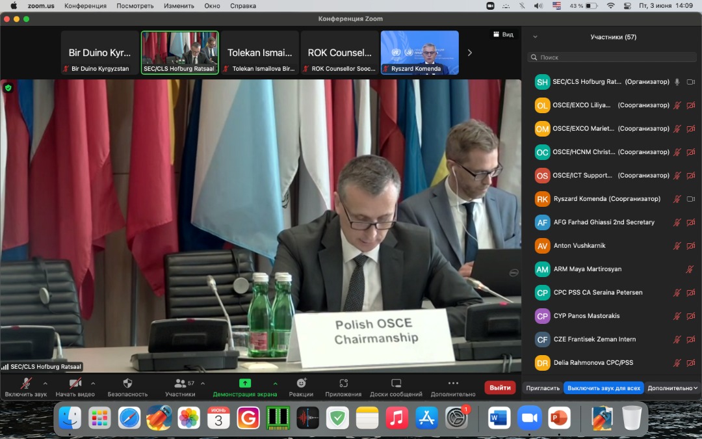Start screen sharing with green share icon
702x439 pixels.
click(x=245, y=384)
